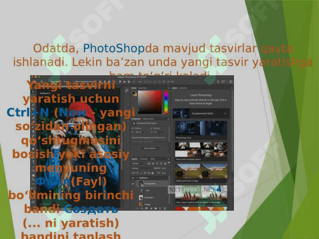This screenshot has height=239, width=319.
Task: Add layer mask icon
Action: pyautogui.click(x=146, y=208)
